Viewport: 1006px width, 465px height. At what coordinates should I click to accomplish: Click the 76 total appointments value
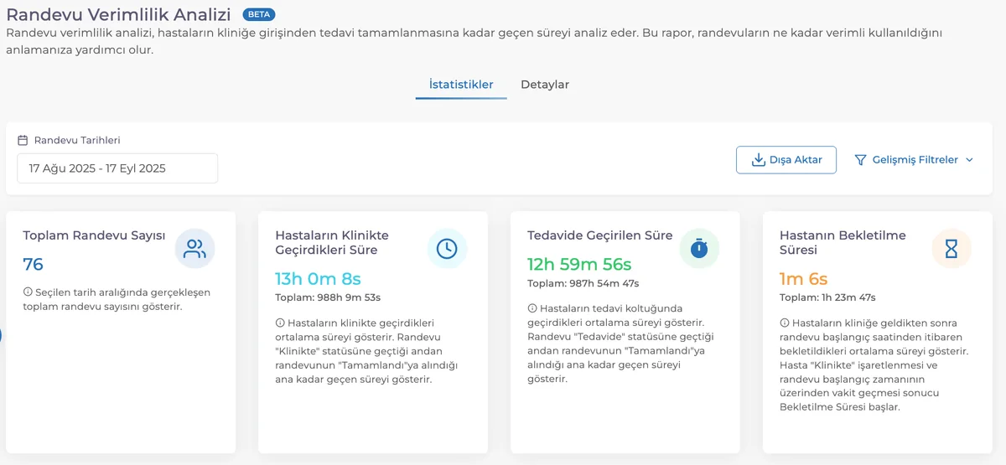pyautogui.click(x=34, y=265)
